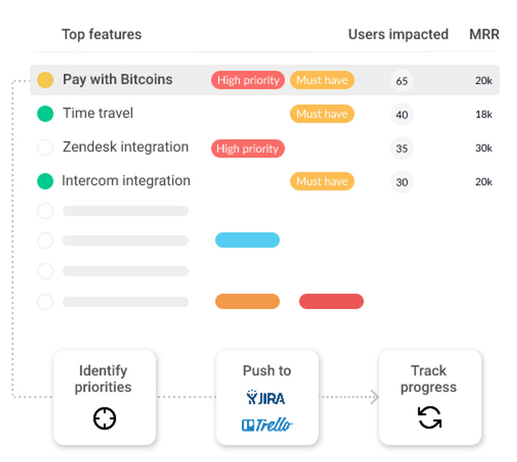Sort by MRR column header
The width and height of the screenshot is (517, 462).
click(484, 34)
